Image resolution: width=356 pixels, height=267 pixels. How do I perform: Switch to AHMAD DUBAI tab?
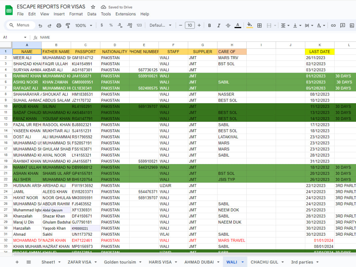[x=199, y=262]
